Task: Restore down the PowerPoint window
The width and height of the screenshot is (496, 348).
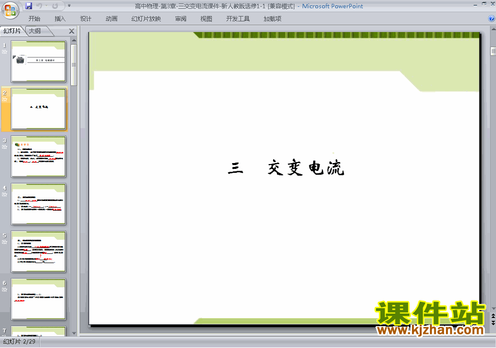Action: coord(484,4)
